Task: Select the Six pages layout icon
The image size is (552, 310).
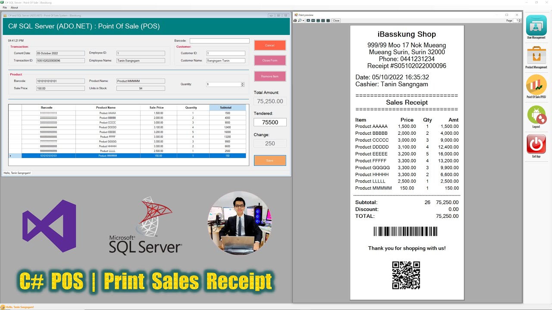Action: (x=328, y=20)
